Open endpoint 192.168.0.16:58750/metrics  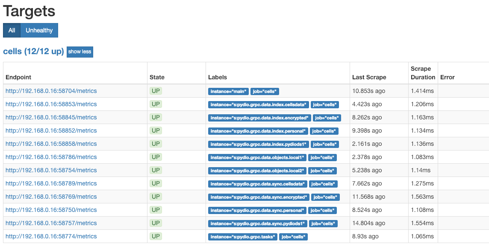click(51, 210)
